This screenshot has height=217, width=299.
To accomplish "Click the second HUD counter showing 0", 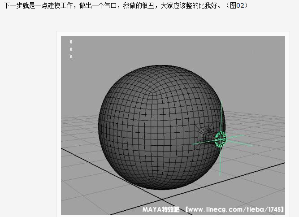I will click(71, 49).
